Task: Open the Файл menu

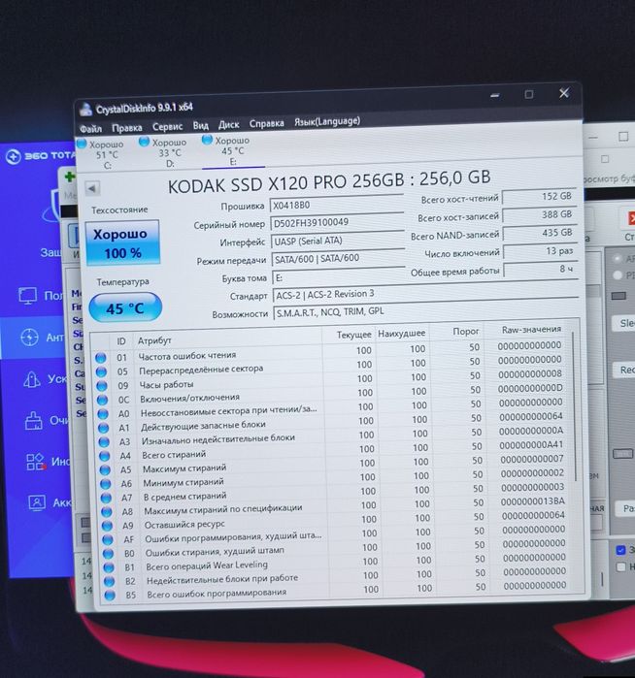Action: click(90, 129)
